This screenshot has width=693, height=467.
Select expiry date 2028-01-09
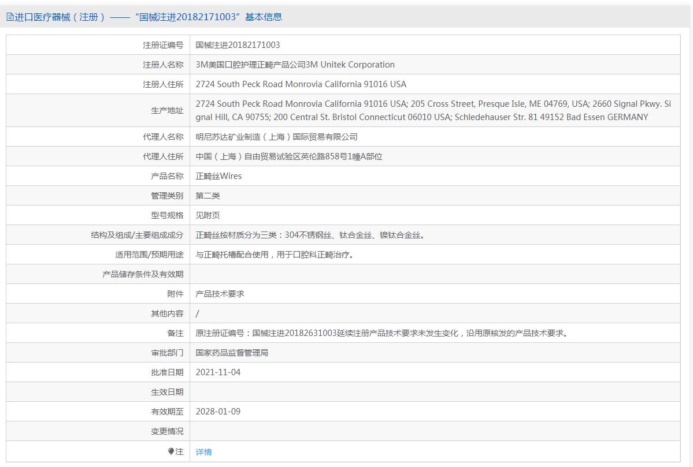218,412
